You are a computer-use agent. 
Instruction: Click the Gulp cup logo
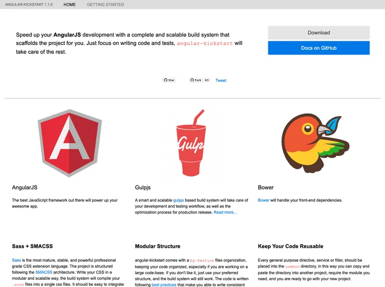pyautogui.click(x=191, y=143)
